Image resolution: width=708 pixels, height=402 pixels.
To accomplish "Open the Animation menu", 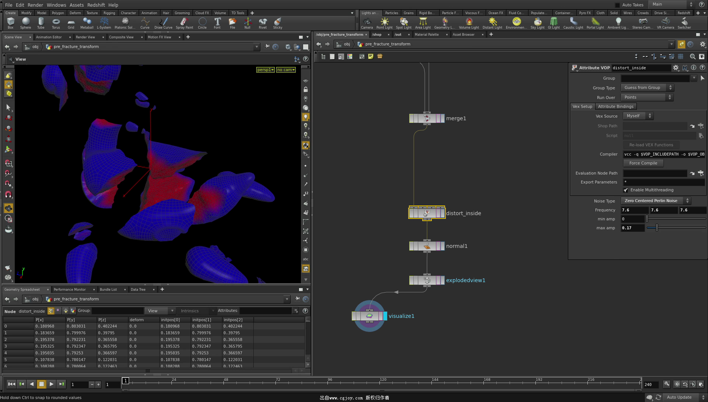I will pyautogui.click(x=150, y=13).
